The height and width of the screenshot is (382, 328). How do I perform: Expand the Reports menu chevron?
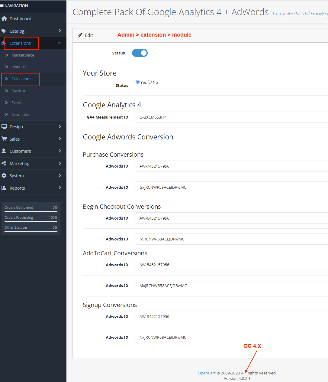point(60,188)
